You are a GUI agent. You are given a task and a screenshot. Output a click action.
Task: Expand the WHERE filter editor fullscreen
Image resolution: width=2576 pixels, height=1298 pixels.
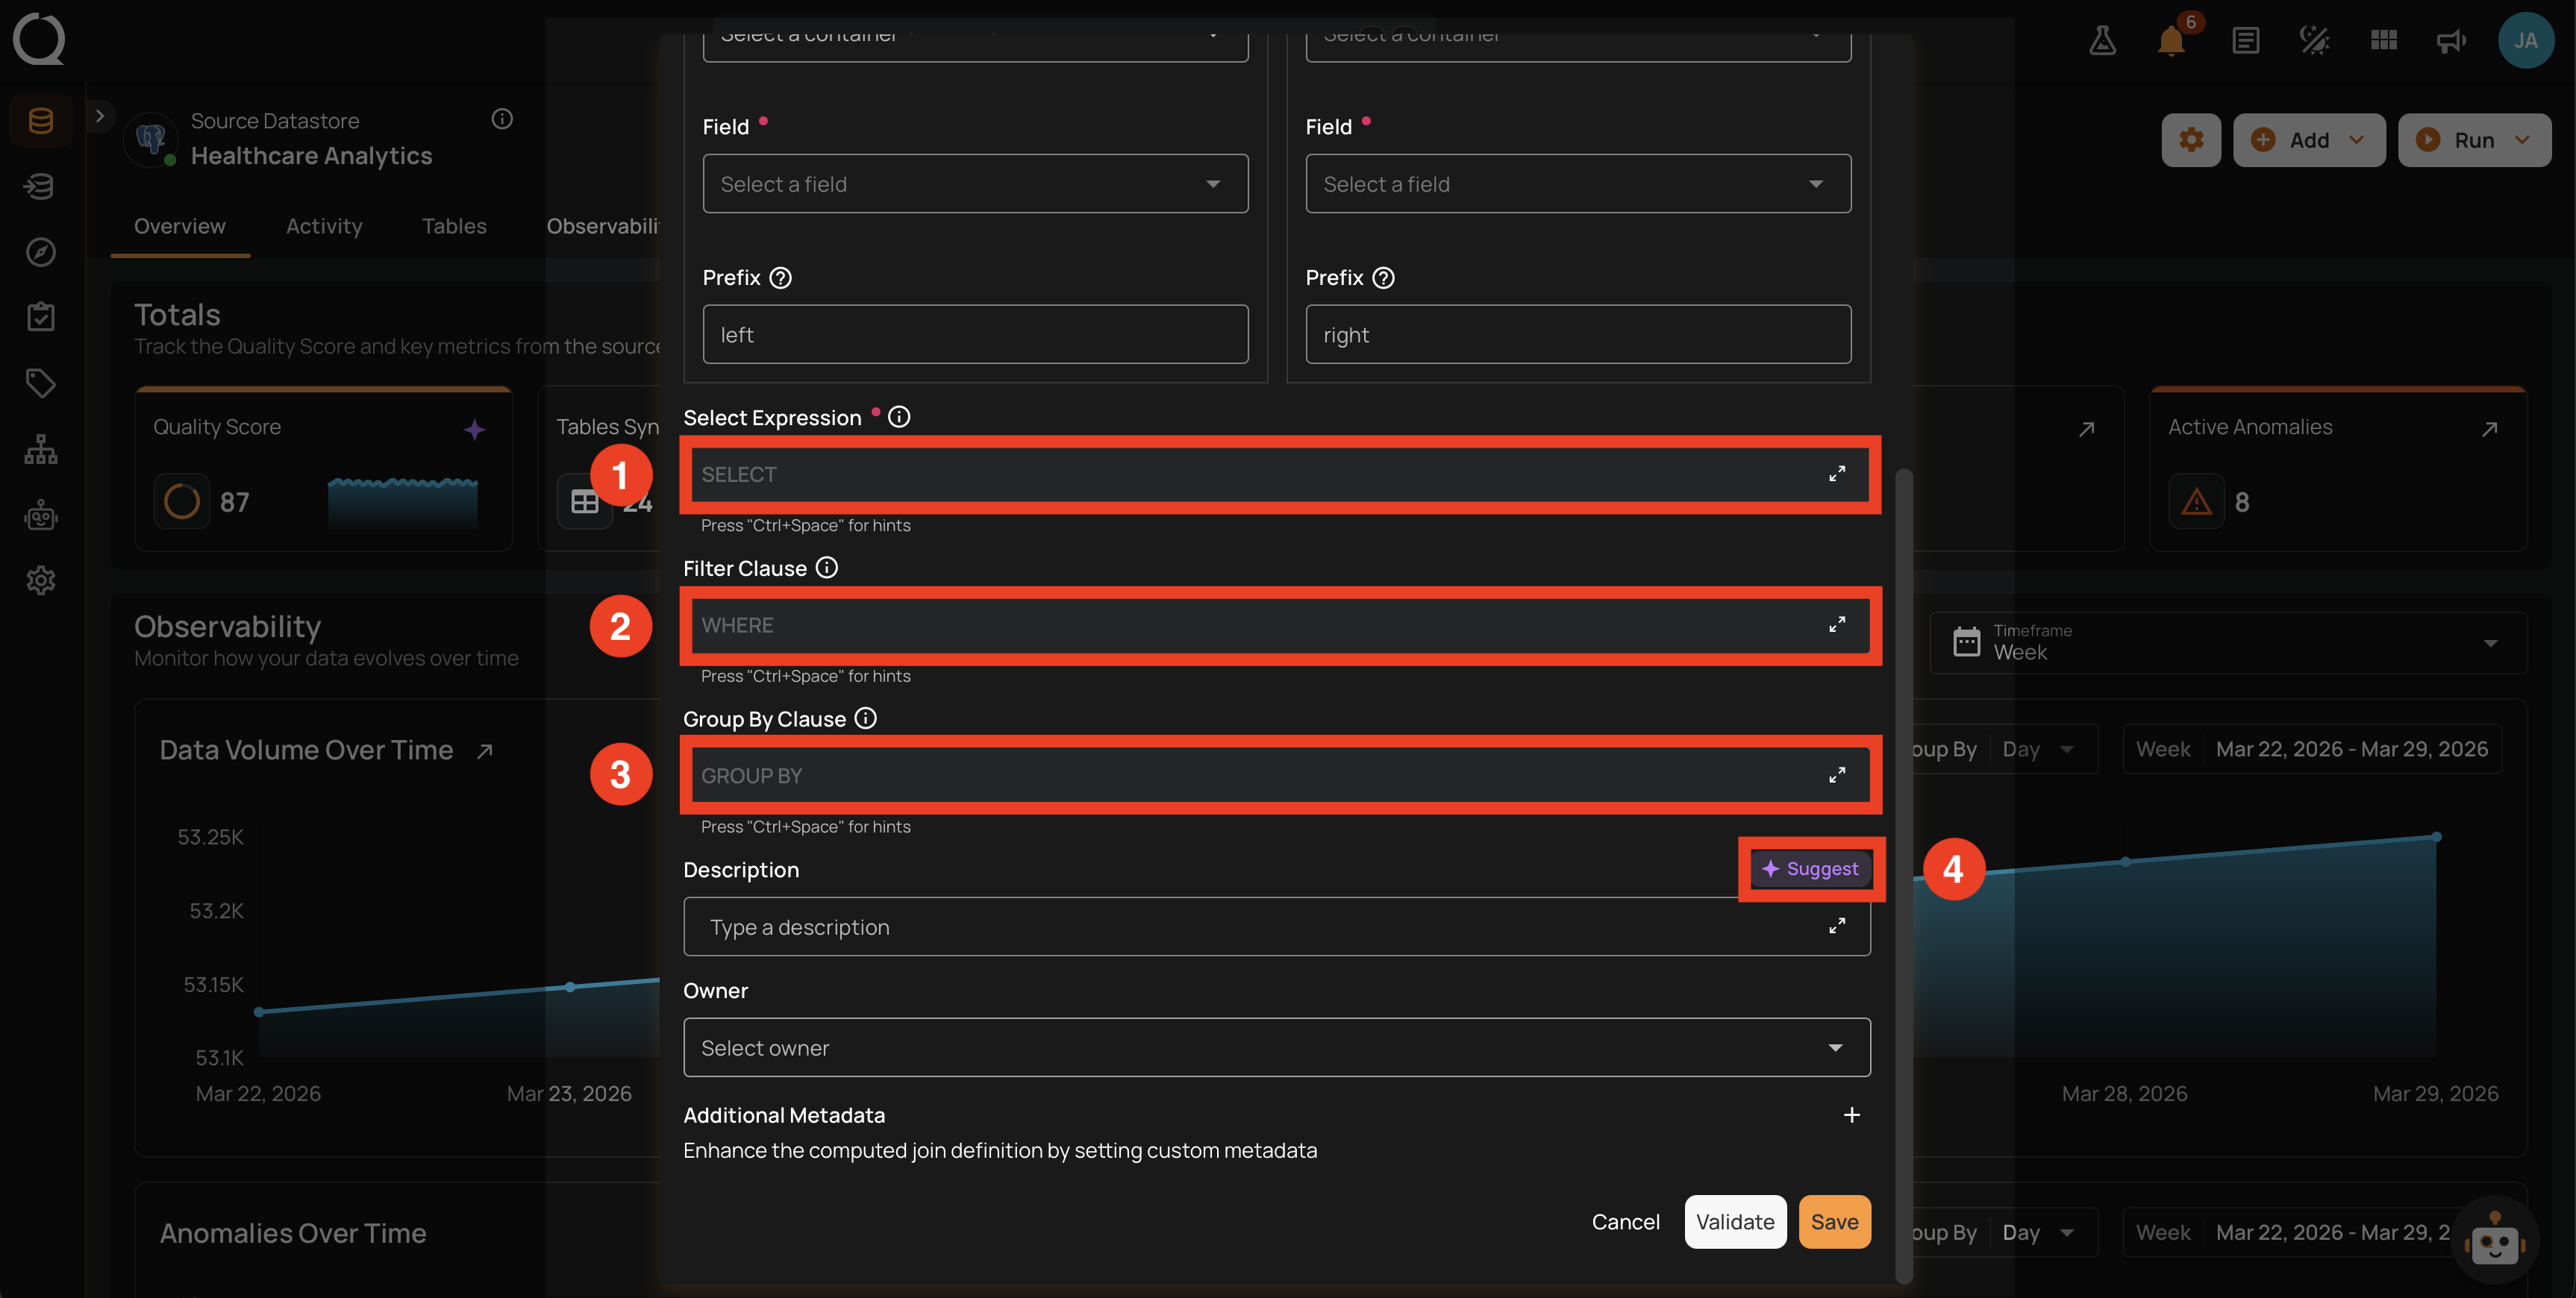[x=1837, y=625]
